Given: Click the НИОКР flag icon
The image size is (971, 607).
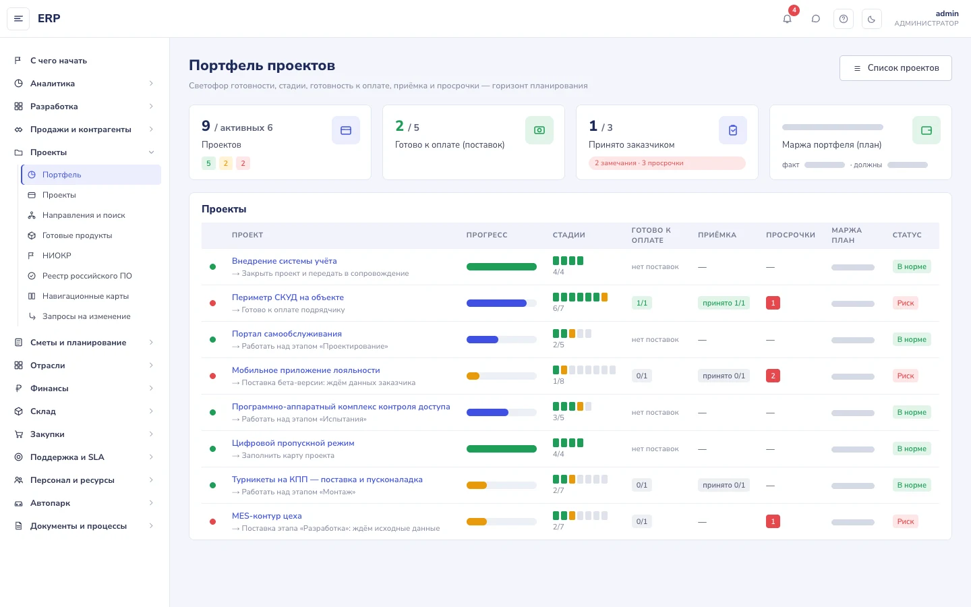Looking at the screenshot, I should tap(32, 256).
